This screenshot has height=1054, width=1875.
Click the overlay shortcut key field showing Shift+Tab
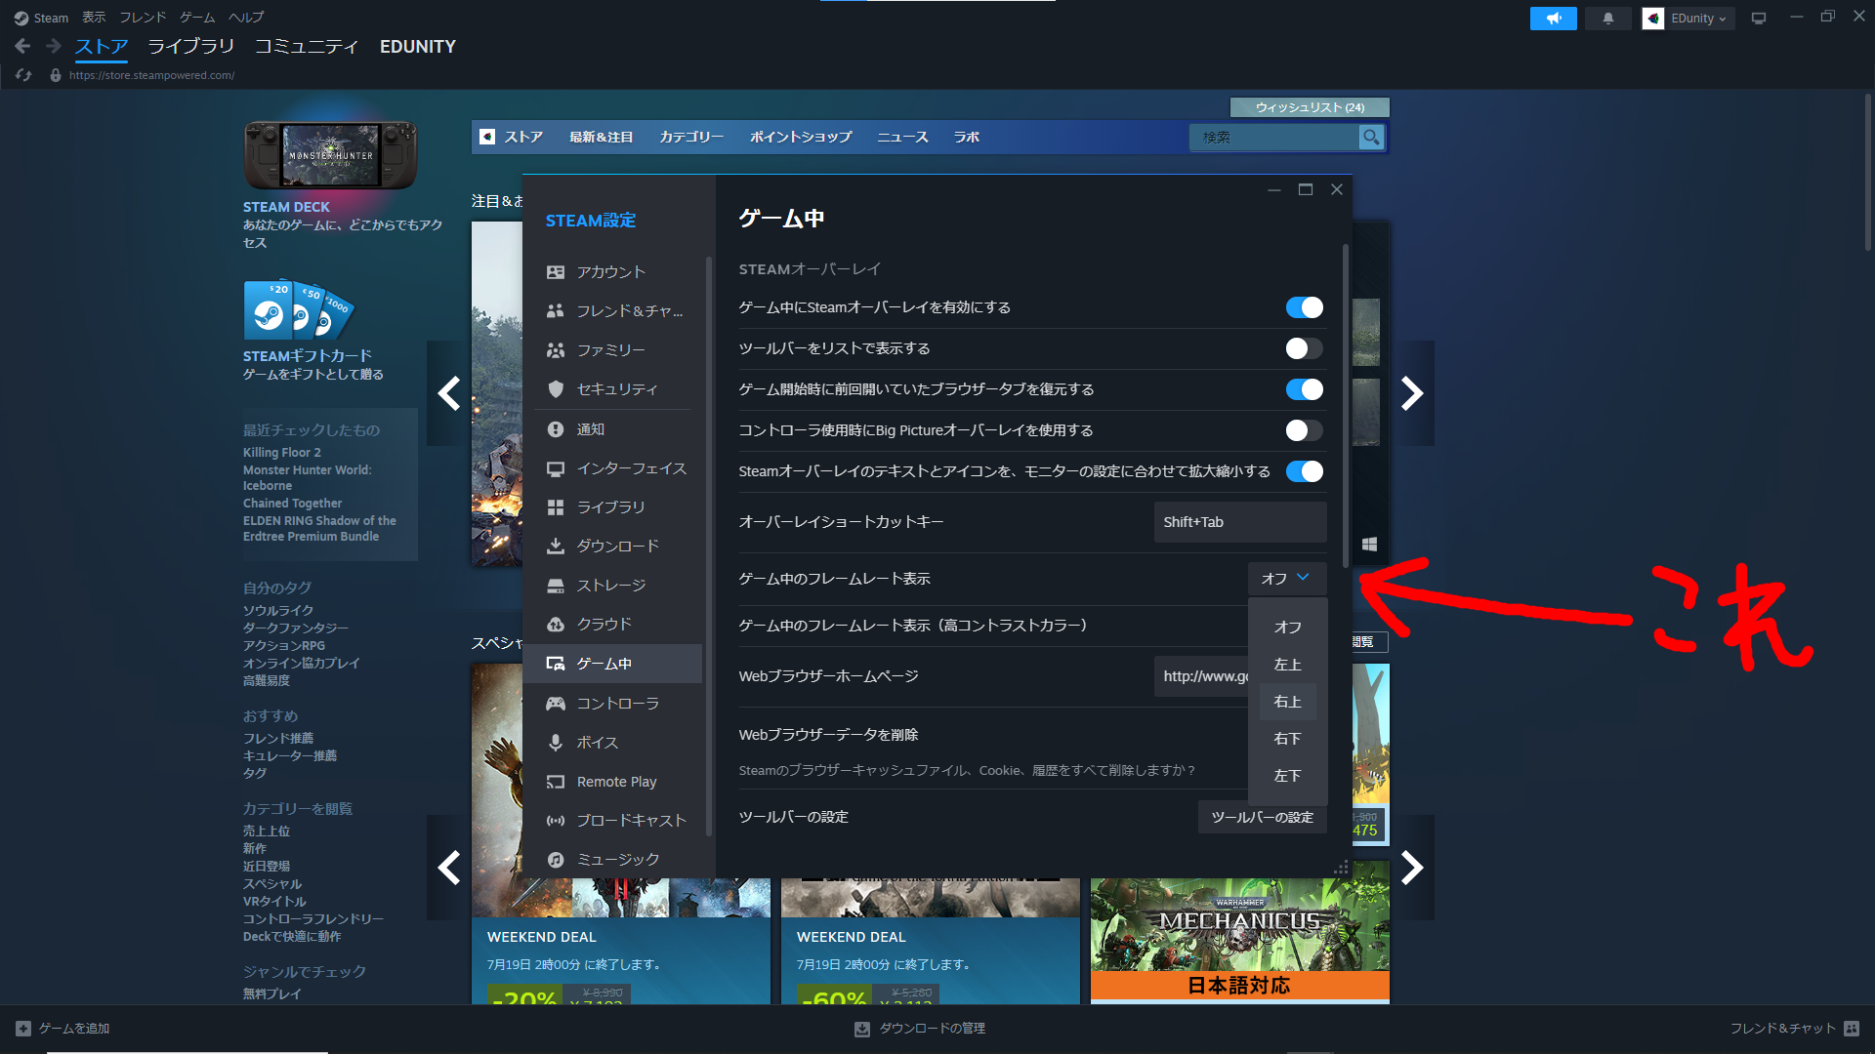[x=1239, y=521]
